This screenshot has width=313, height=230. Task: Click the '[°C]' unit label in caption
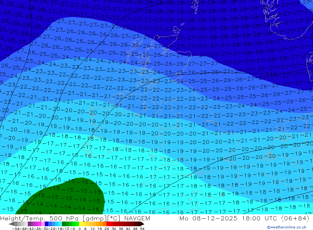(x=114, y=218)
